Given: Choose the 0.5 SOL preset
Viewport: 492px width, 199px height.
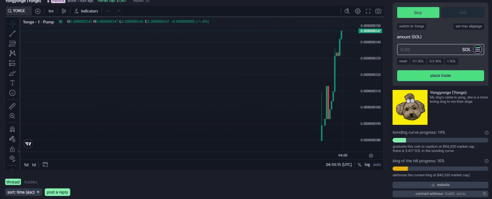Looking at the screenshot, I should tap(435, 61).
